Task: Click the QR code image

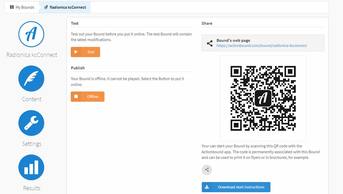Action: [x=263, y=98]
